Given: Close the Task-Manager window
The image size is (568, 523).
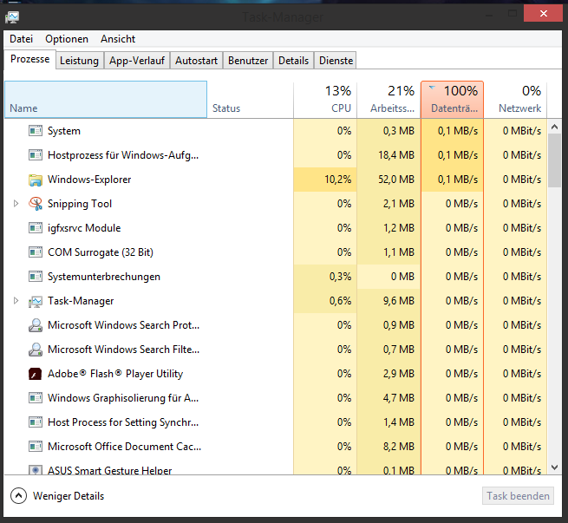Looking at the screenshot, I should (x=543, y=13).
